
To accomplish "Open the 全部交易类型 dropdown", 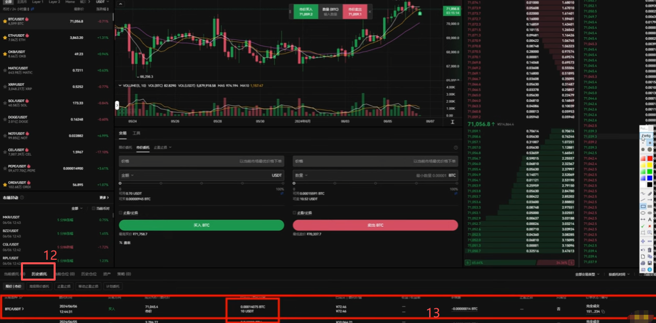I will (587, 275).
